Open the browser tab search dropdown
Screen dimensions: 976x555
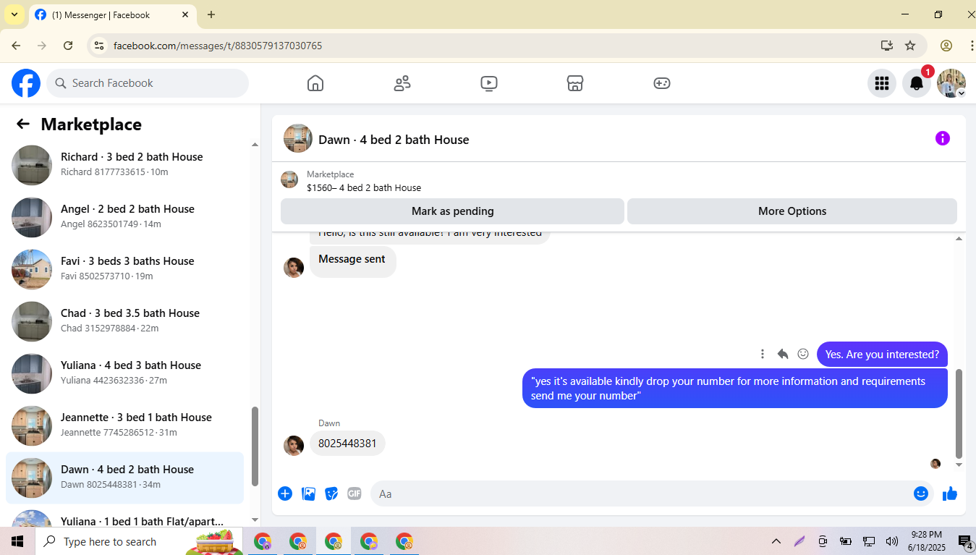[14, 14]
